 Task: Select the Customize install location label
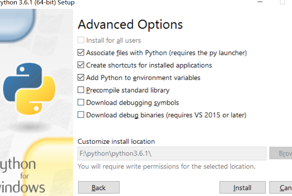pos(116,141)
